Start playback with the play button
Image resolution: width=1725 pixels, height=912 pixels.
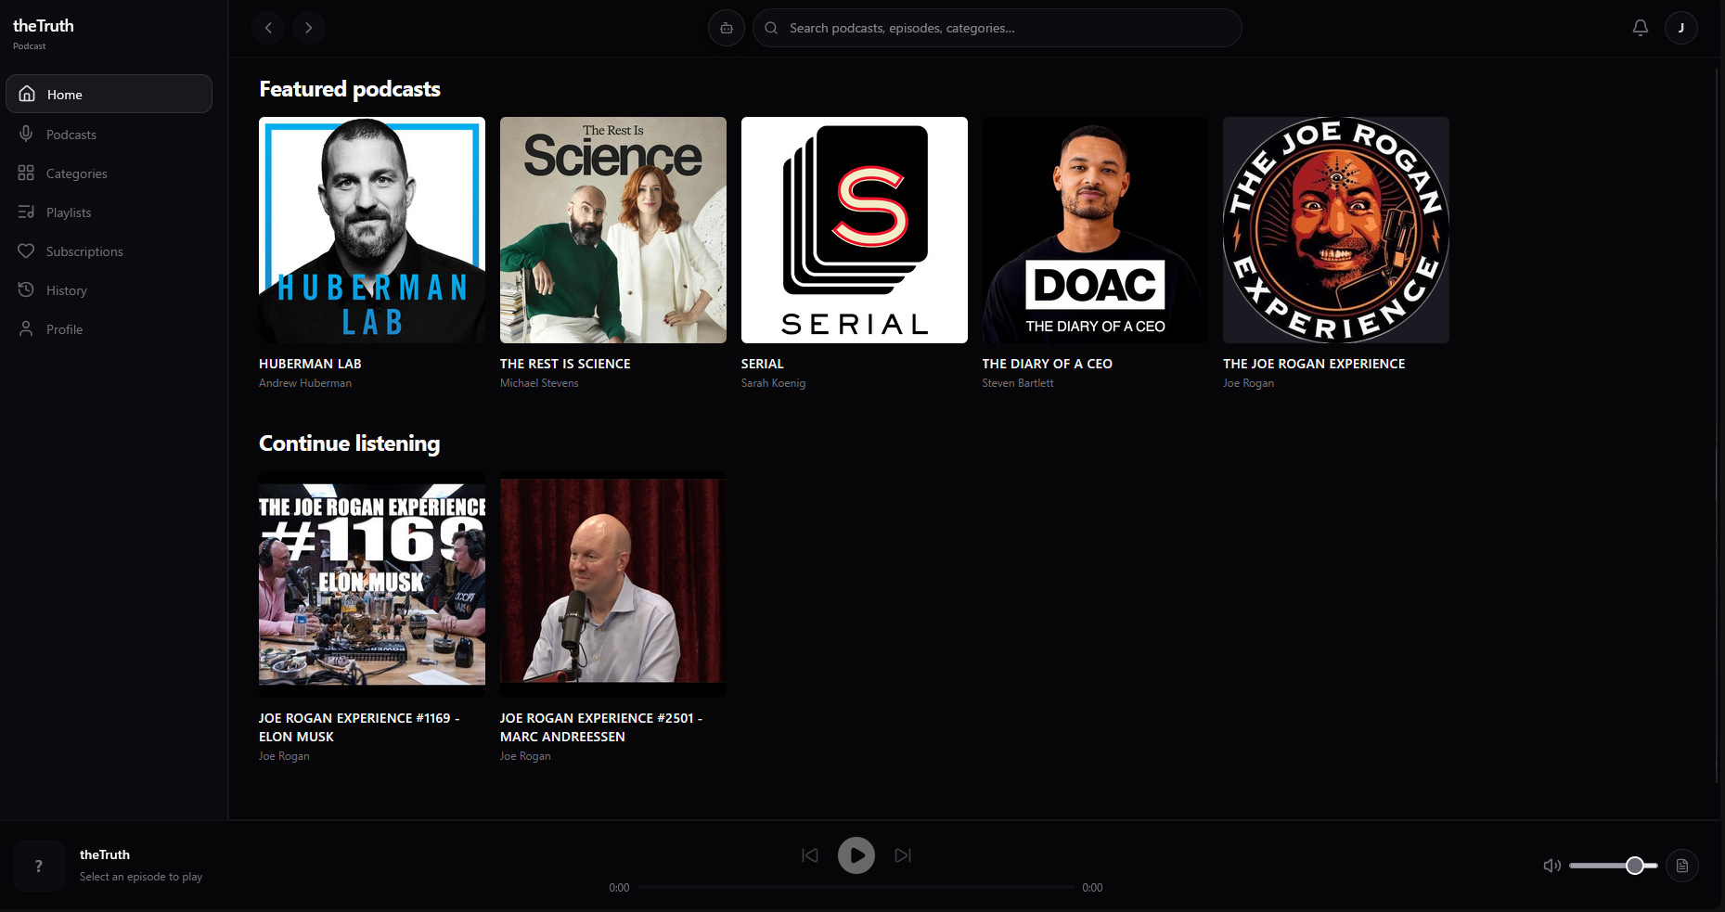(x=856, y=855)
